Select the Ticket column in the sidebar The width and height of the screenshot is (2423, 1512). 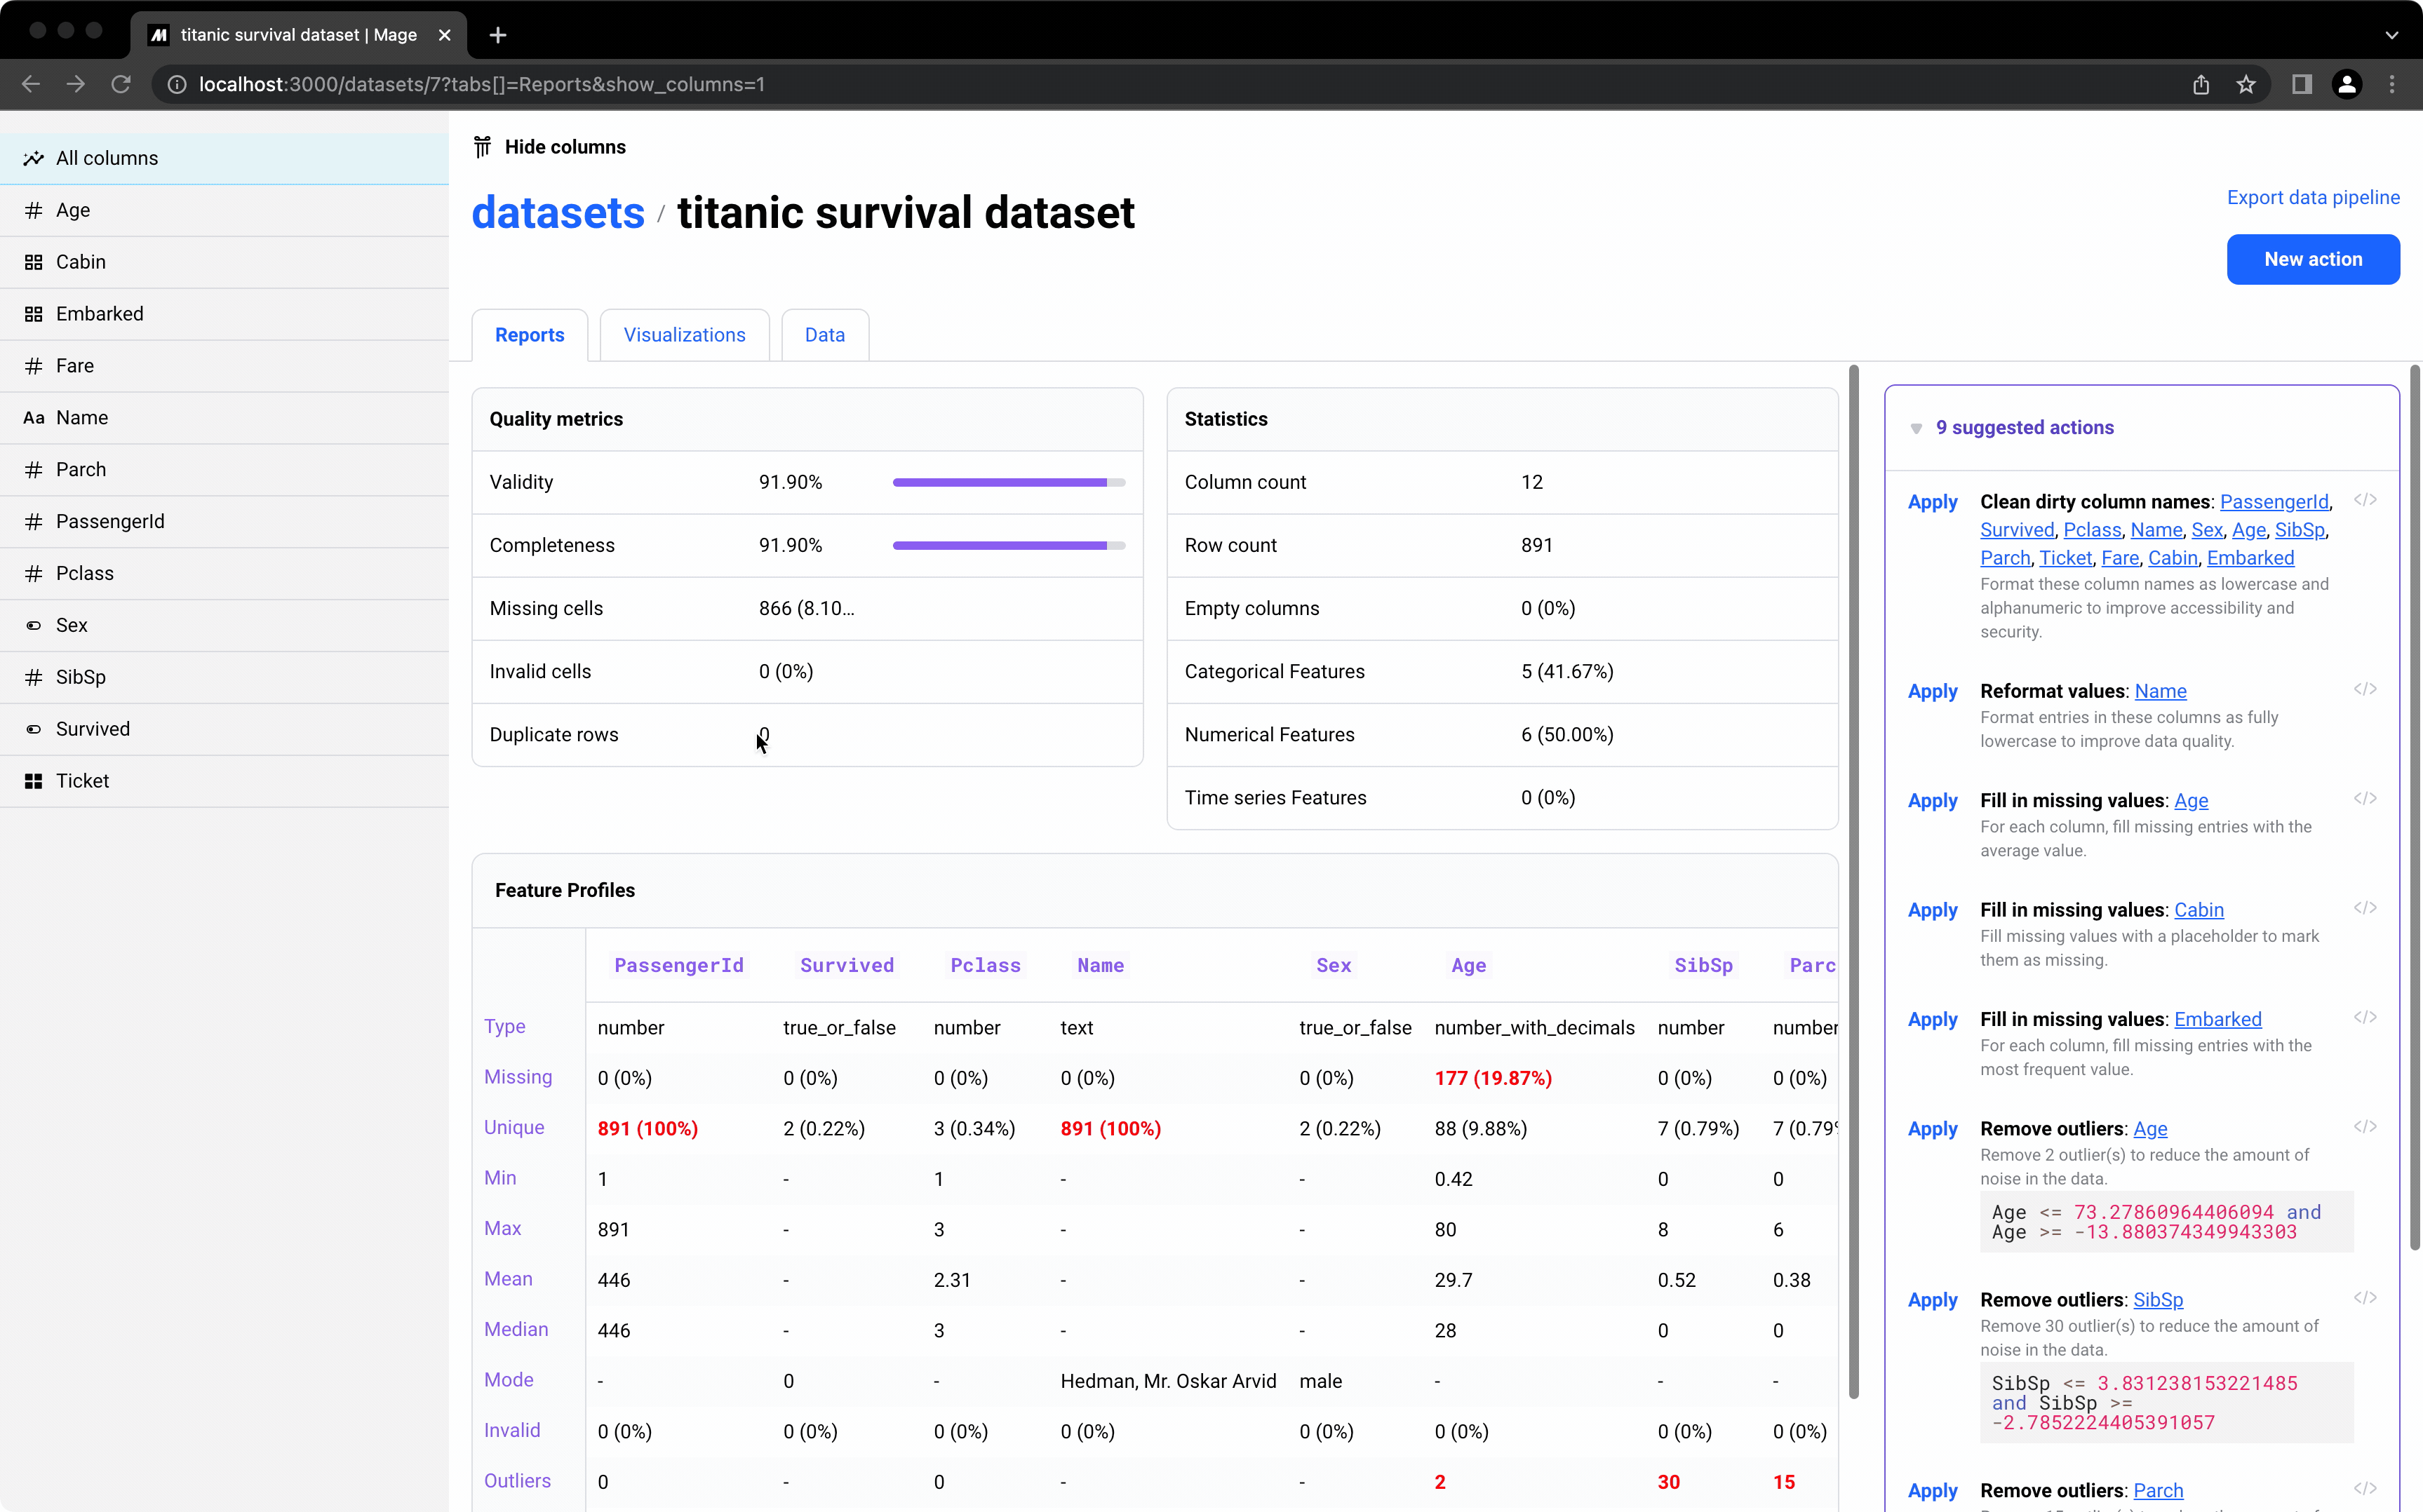point(82,781)
